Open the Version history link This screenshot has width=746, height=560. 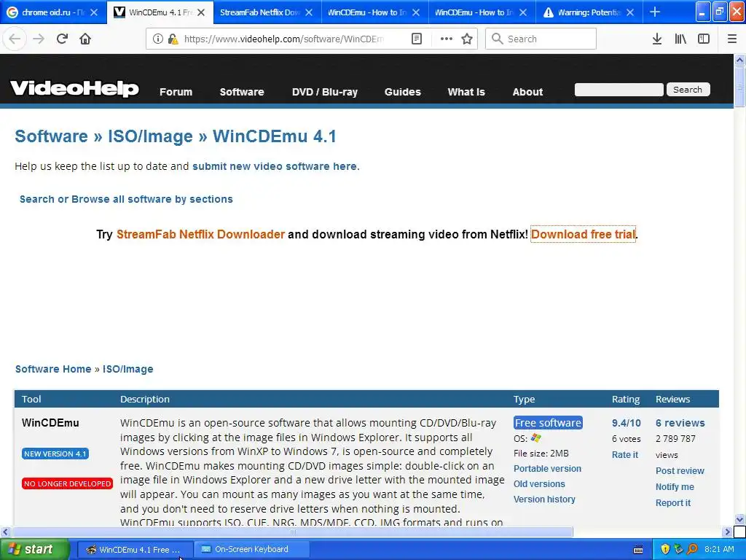click(544, 499)
